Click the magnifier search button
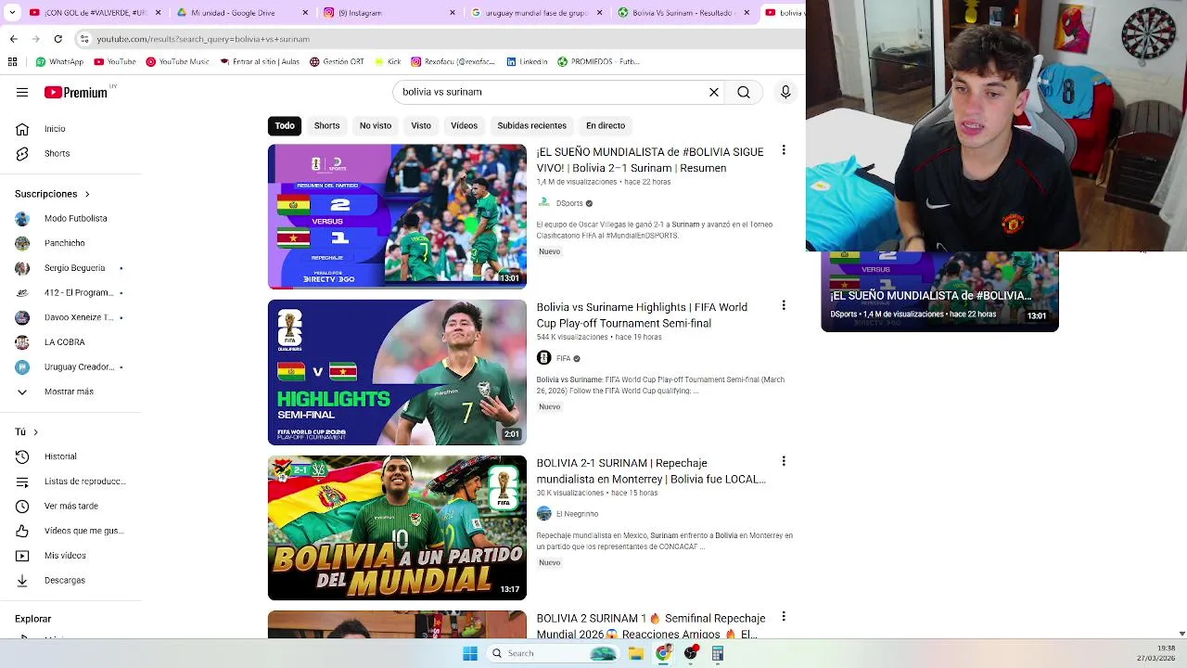 pyautogui.click(x=744, y=92)
